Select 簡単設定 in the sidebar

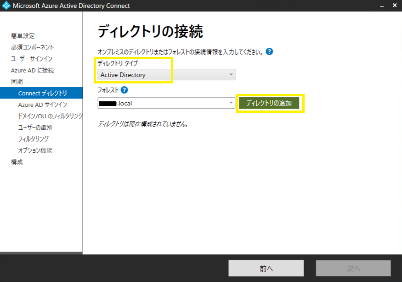coord(23,36)
